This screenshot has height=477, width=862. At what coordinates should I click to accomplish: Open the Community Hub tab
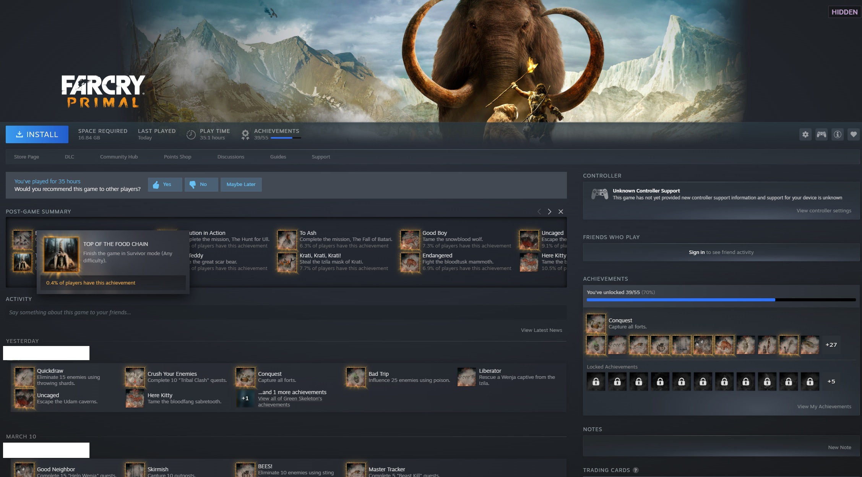click(119, 157)
